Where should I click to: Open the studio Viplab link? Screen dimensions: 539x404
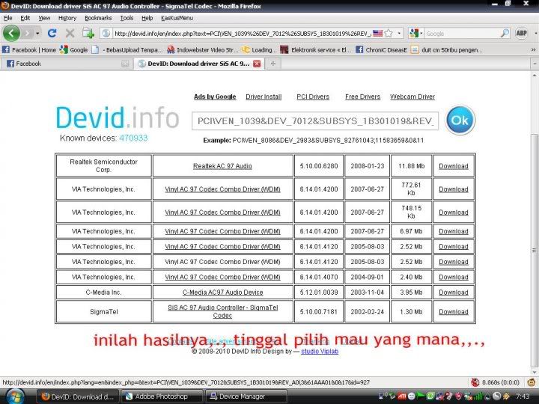[x=320, y=352]
